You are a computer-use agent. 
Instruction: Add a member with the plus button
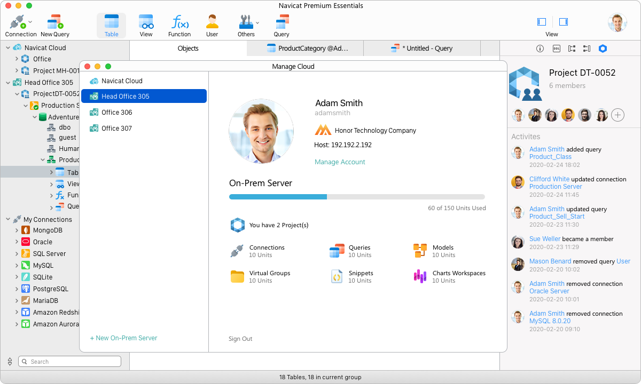pos(617,115)
